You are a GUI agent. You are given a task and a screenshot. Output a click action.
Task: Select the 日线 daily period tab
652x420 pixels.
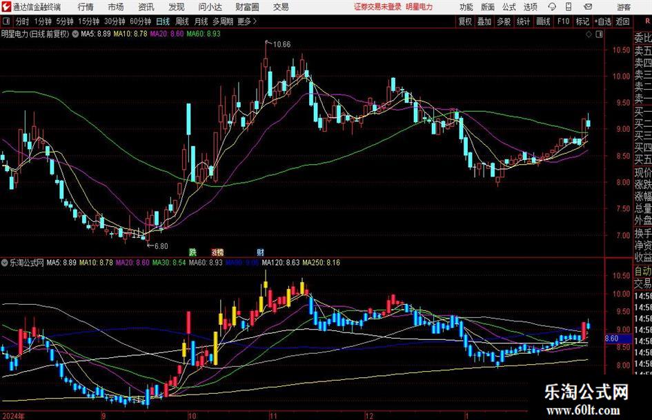(163, 21)
